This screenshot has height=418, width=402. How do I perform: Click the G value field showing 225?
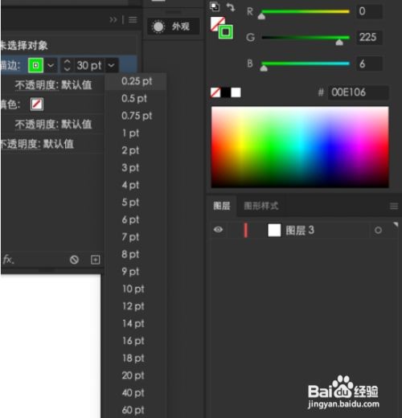tap(369, 37)
